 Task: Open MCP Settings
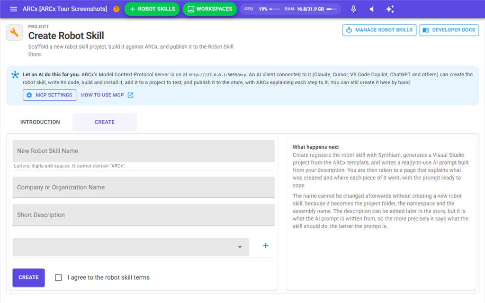coord(49,95)
